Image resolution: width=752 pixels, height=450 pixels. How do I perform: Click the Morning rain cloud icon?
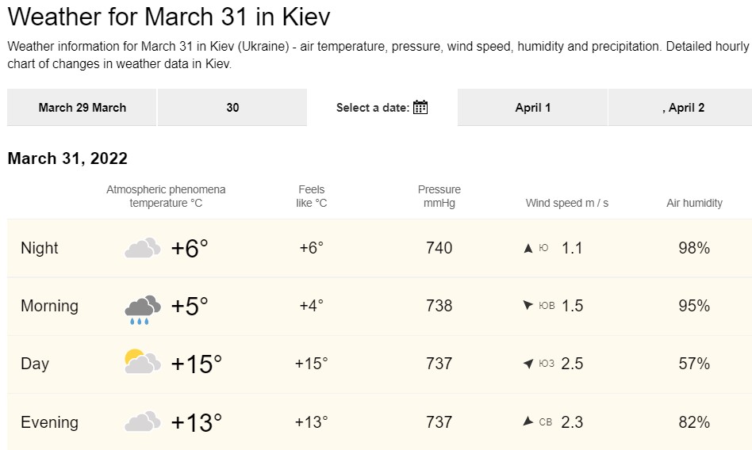(x=143, y=308)
